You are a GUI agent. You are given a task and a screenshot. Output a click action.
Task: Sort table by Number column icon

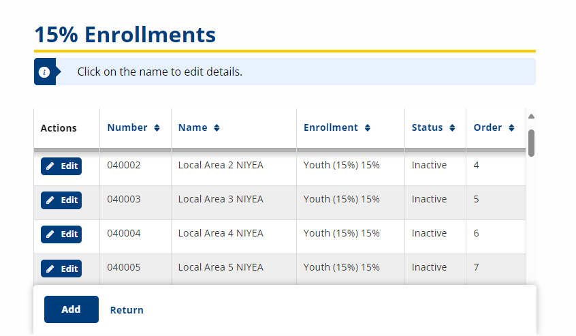pyautogui.click(x=157, y=128)
